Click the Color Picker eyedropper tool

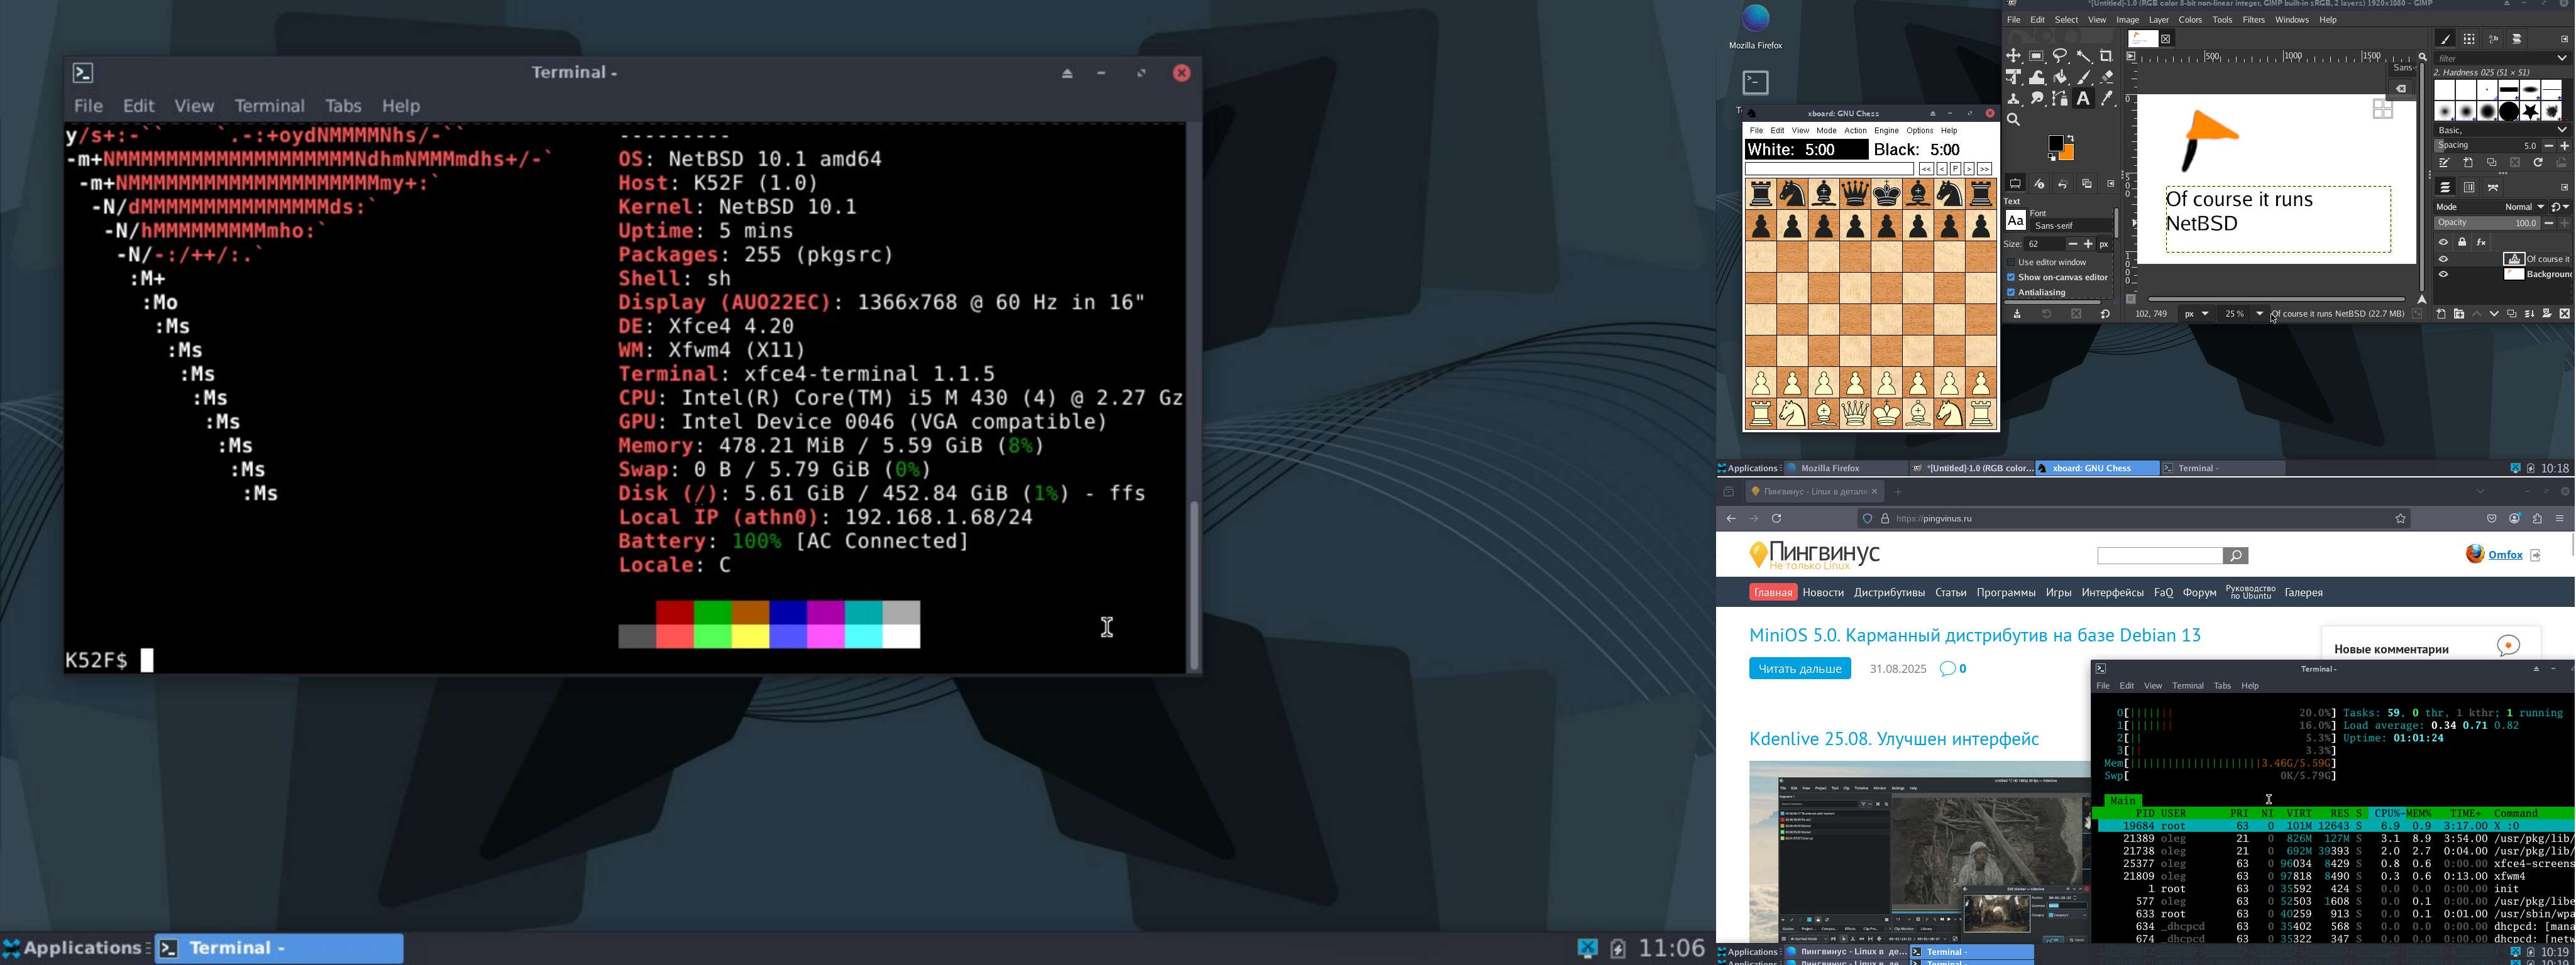click(x=2107, y=99)
